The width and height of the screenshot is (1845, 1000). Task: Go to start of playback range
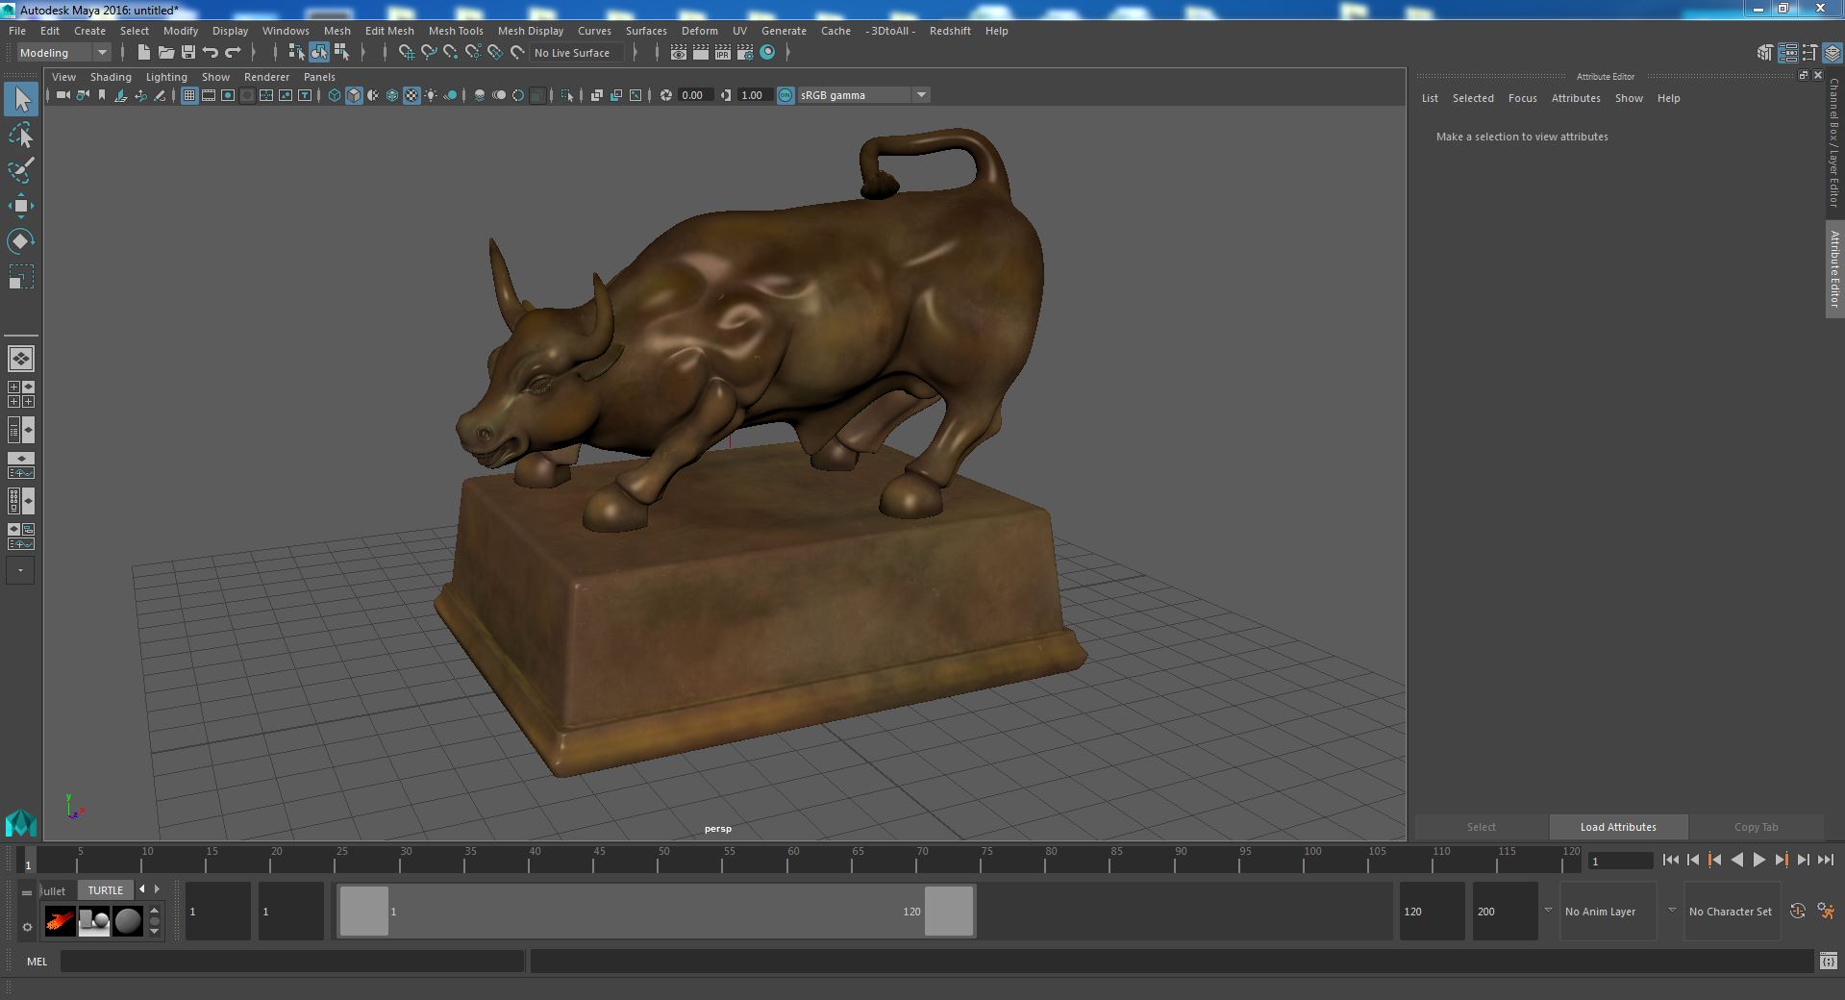1670,861
